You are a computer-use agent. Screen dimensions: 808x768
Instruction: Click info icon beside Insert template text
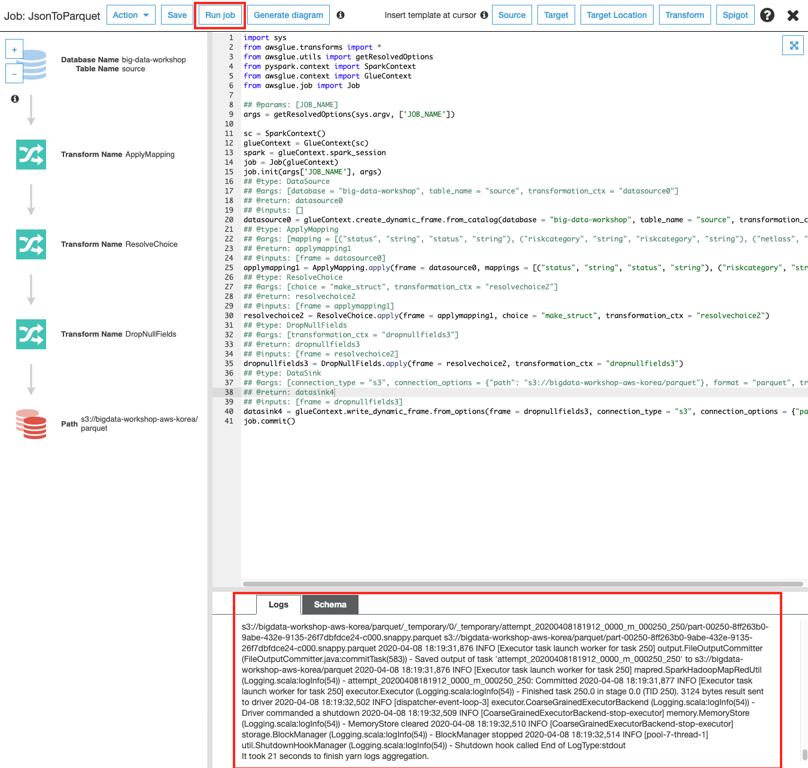pyautogui.click(x=484, y=15)
